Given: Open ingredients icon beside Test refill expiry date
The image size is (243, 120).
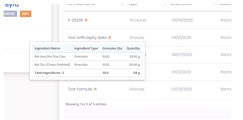Looking at the screenshot, I should 110,37.
